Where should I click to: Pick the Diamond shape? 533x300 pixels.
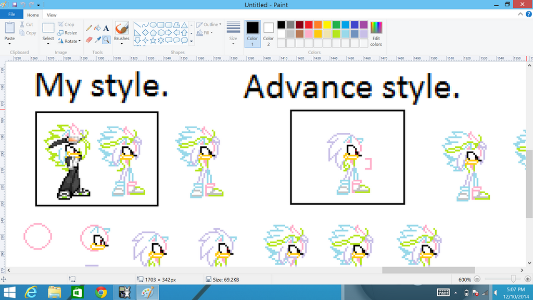(145, 33)
